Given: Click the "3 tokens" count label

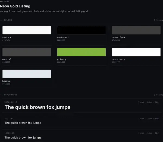Looking at the screenshot, I should [158, 95].
